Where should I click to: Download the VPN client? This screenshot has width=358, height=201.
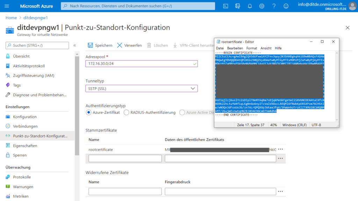tap(193, 45)
